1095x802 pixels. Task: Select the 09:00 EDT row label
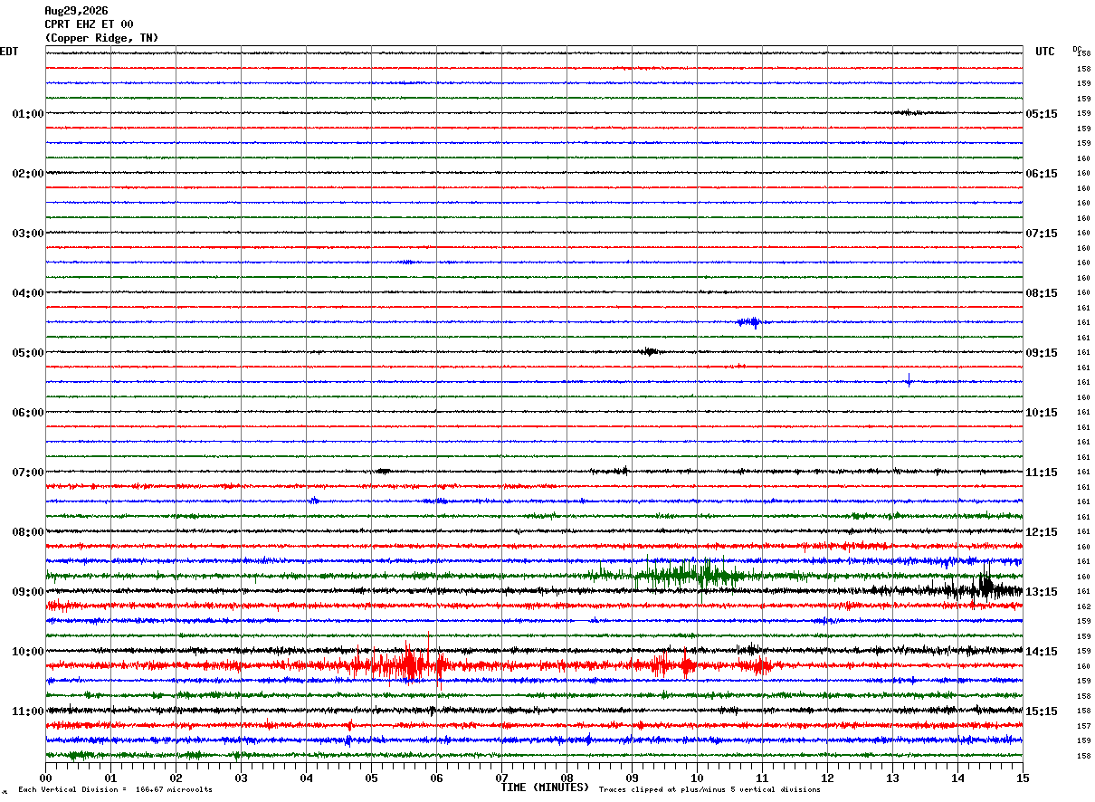(27, 592)
